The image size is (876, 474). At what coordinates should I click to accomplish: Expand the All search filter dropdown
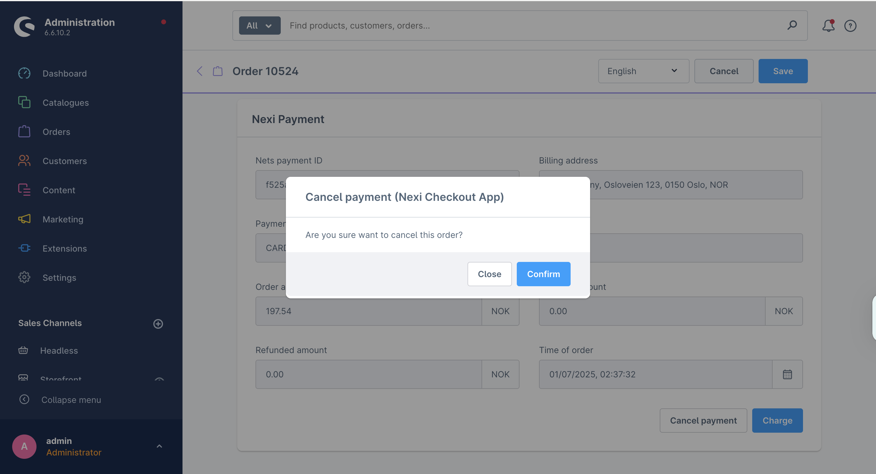[259, 25]
